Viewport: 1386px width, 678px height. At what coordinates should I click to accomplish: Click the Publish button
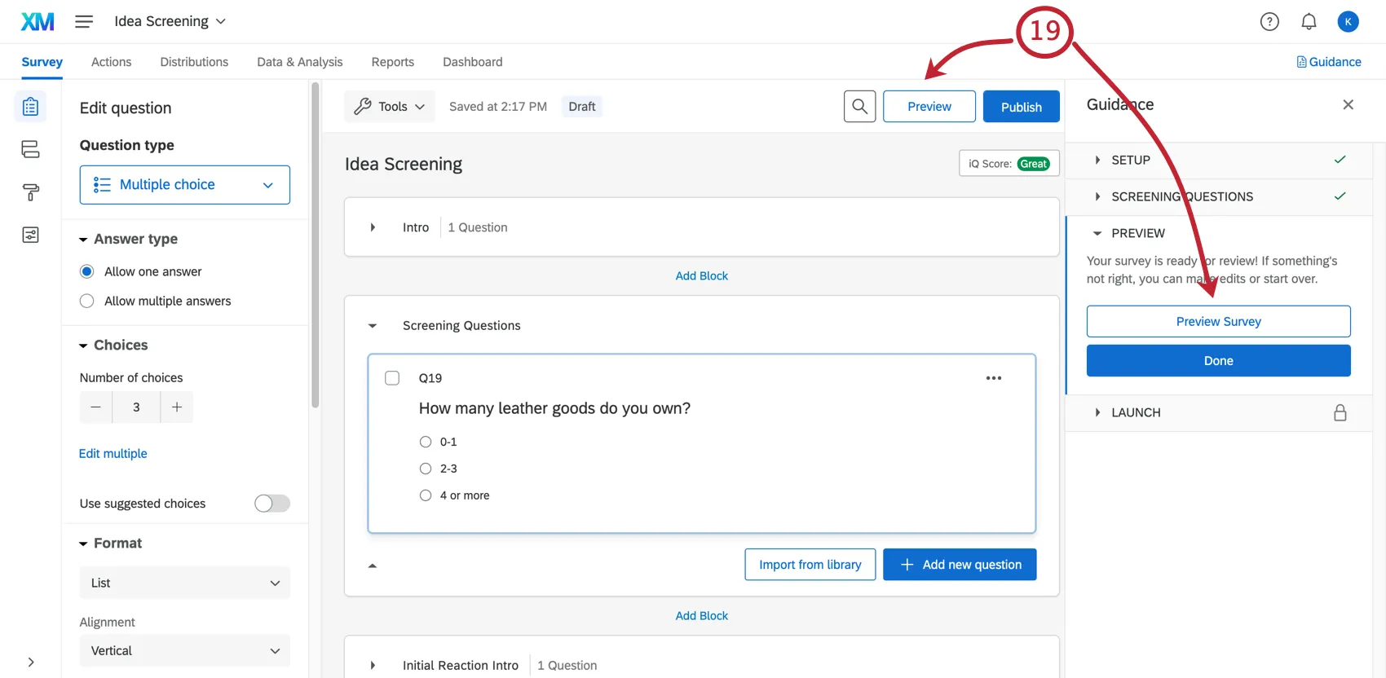click(1021, 107)
